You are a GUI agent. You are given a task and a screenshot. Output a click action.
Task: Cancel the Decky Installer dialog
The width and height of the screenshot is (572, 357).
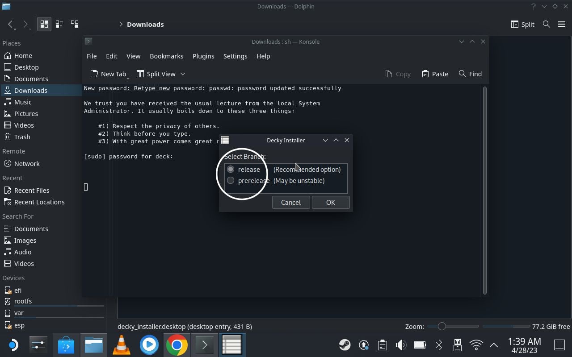pyautogui.click(x=290, y=202)
